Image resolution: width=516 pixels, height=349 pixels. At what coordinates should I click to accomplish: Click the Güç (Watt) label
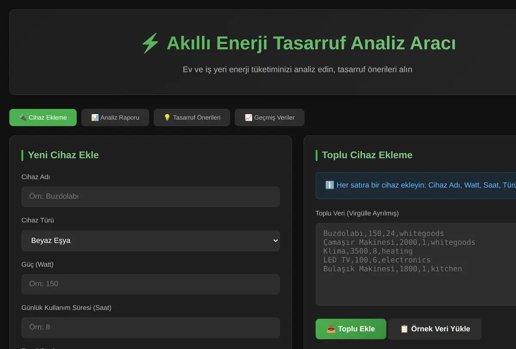point(37,264)
